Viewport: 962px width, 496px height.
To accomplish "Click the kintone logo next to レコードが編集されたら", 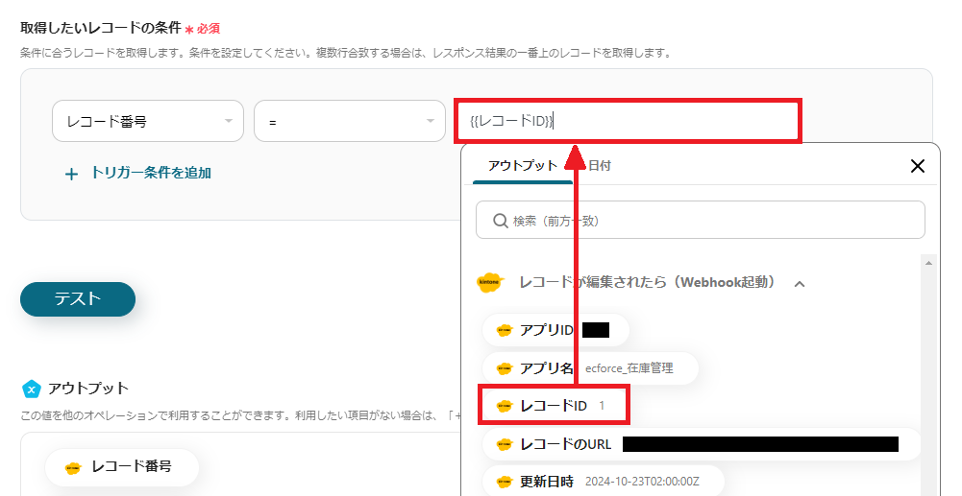I will pyautogui.click(x=489, y=282).
